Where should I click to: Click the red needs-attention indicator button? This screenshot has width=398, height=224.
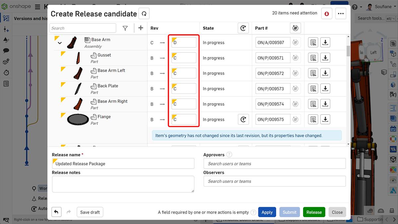326,13
